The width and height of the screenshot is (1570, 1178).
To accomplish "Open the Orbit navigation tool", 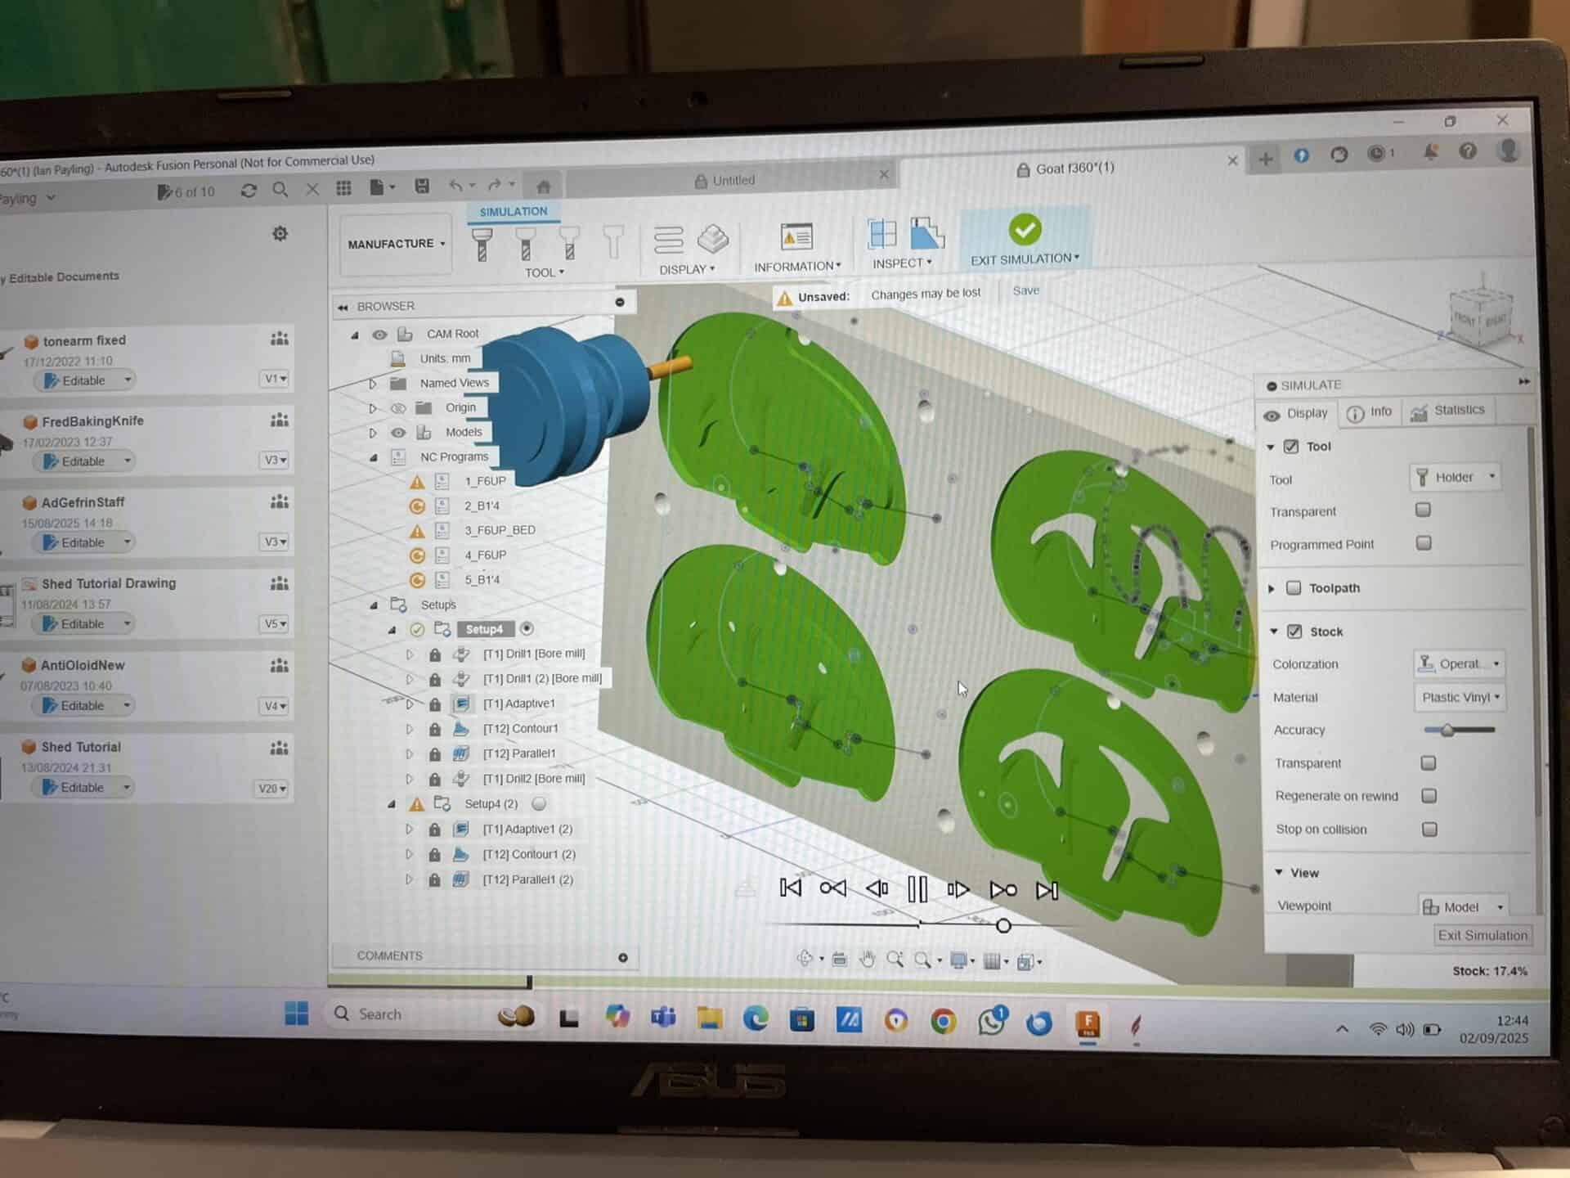I will tap(805, 959).
